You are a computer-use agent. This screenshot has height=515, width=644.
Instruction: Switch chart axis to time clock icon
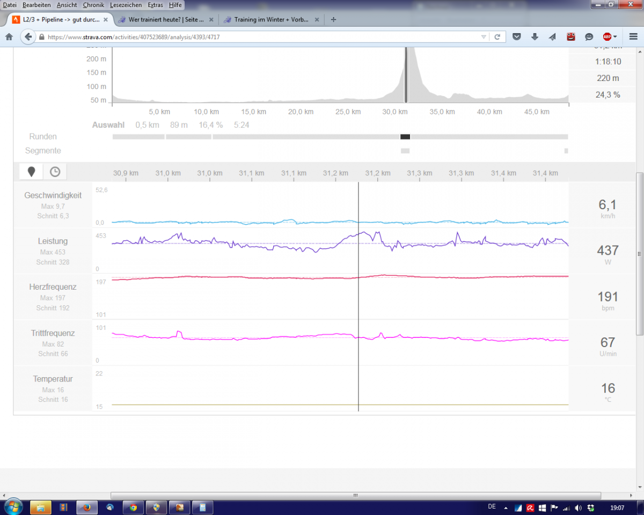pos(55,172)
